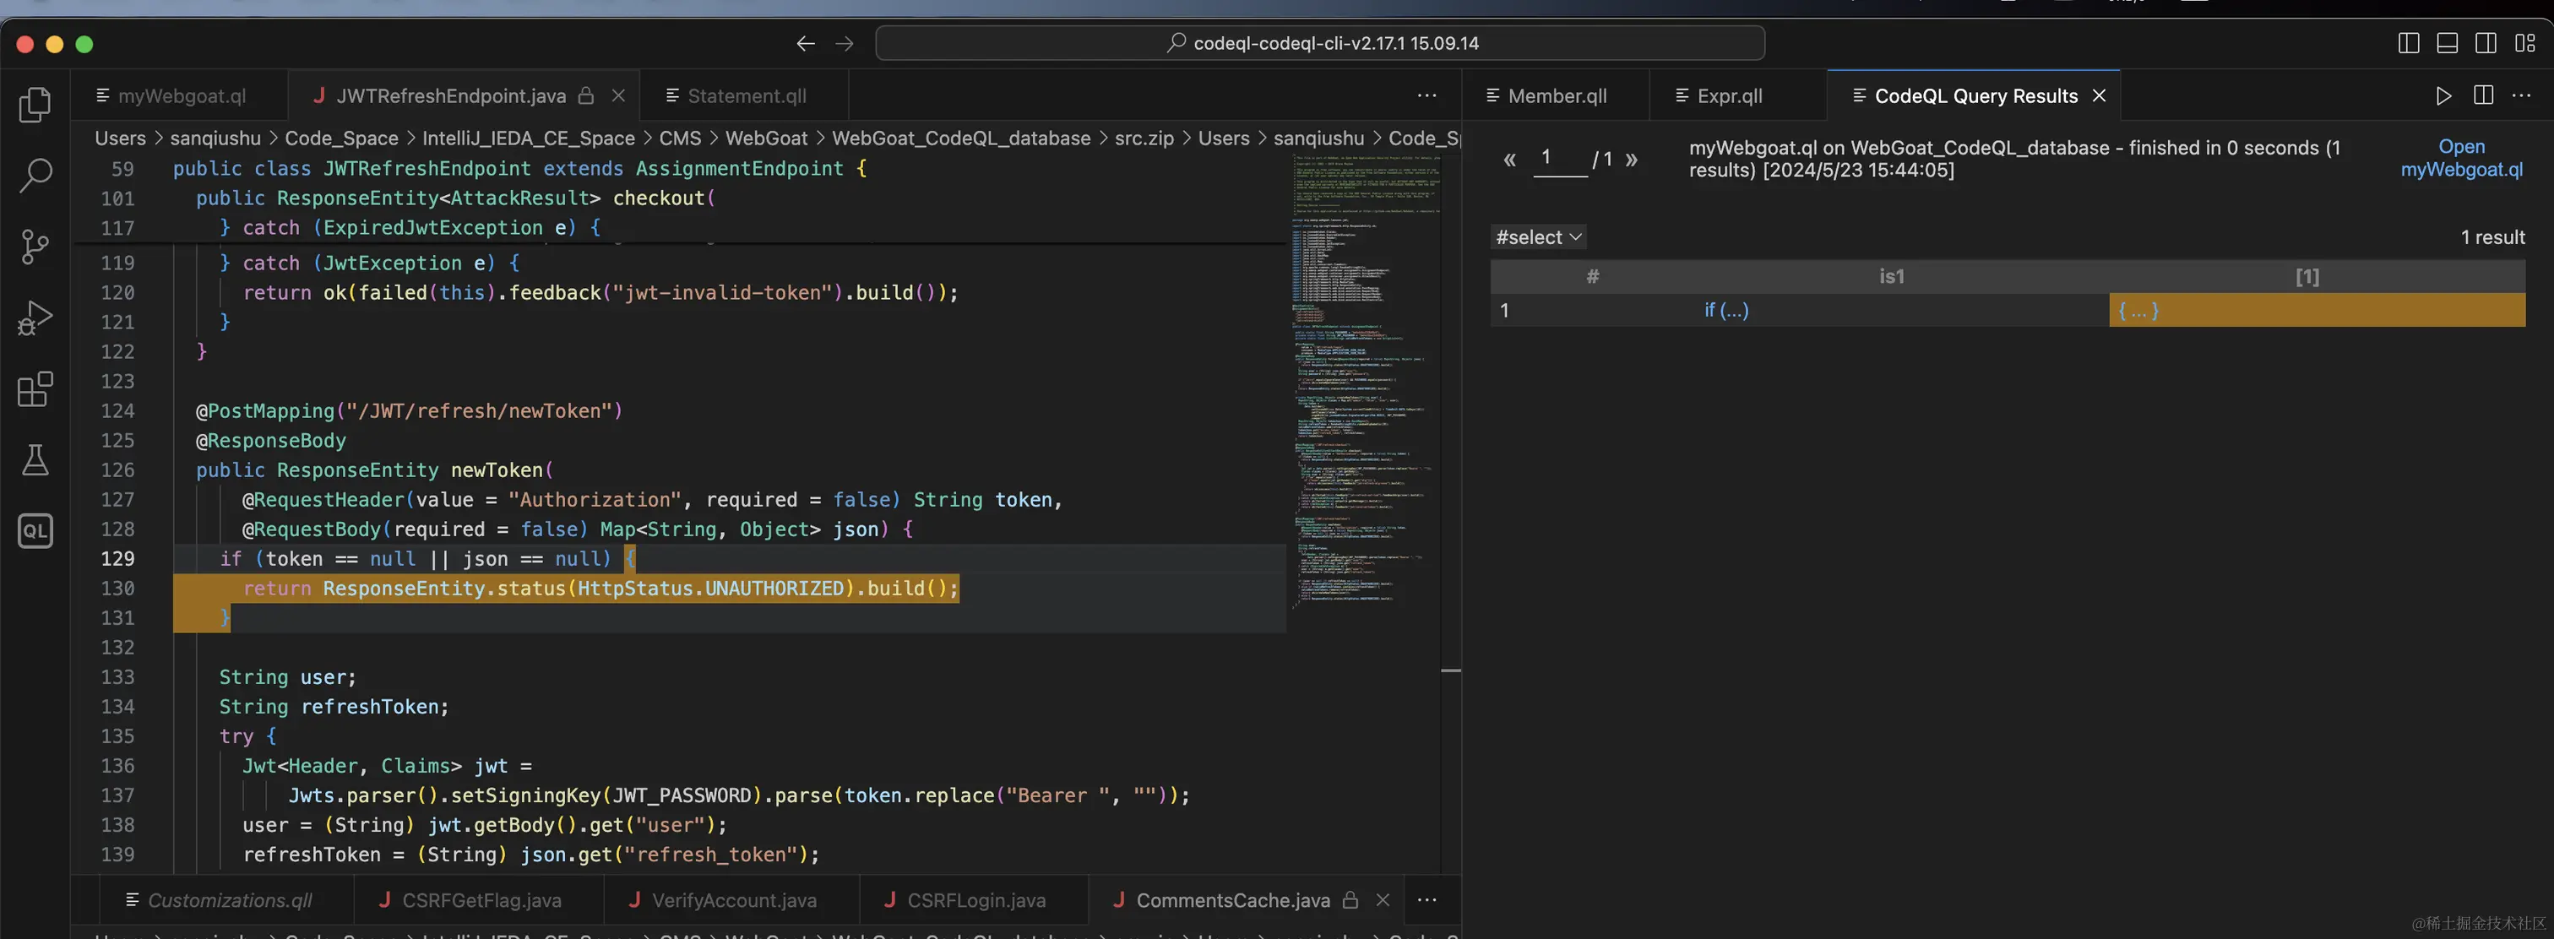The height and width of the screenshot is (939, 2554).
Task: Open Customize Layout icon
Action: tap(2525, 44)
